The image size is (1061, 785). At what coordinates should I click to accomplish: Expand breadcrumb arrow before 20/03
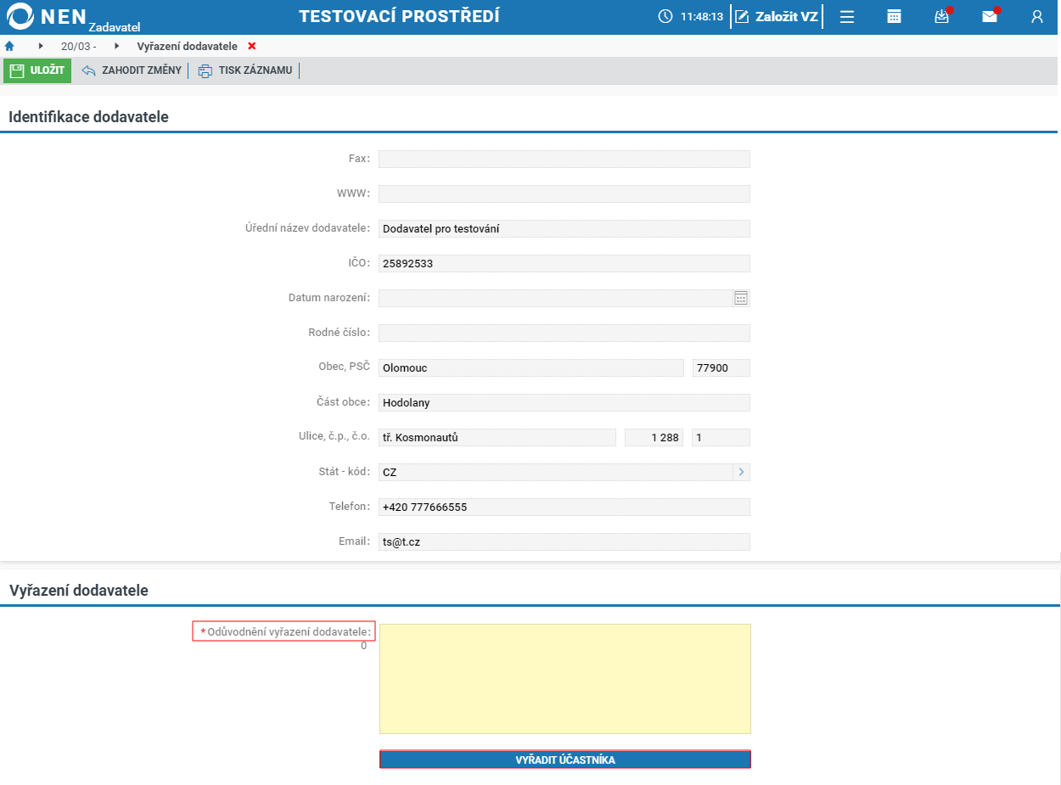41,46
